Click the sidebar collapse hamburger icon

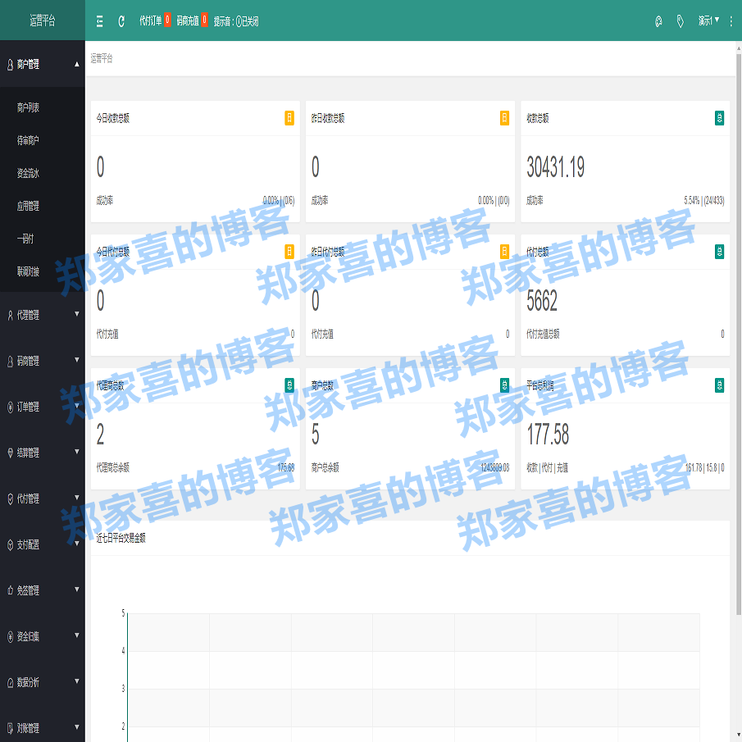(x=99, y=22)
